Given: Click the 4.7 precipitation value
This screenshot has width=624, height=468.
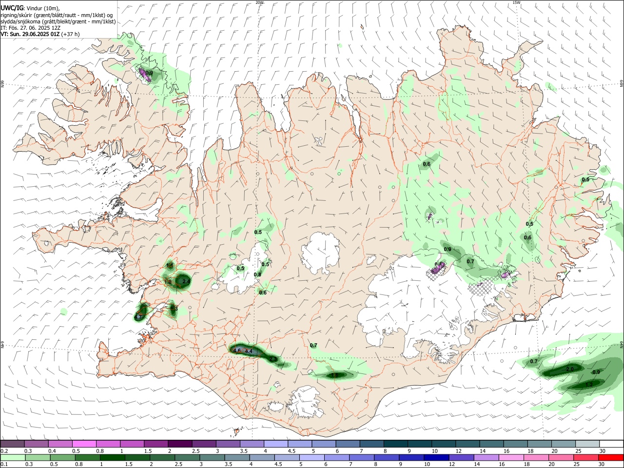Looking at the screenshot, I should click(x=138, y=317).
